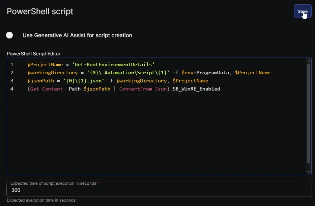315x206 pixels.
Task: Click the '{0}\_Automation\Script\{1}' string
Action: [128, 73]
